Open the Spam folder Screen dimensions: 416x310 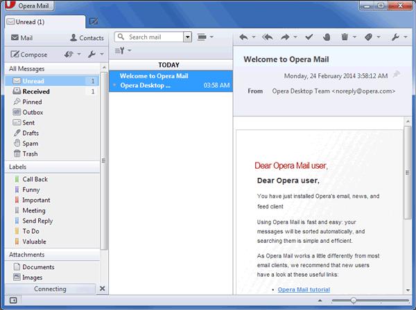pos(52,143)
